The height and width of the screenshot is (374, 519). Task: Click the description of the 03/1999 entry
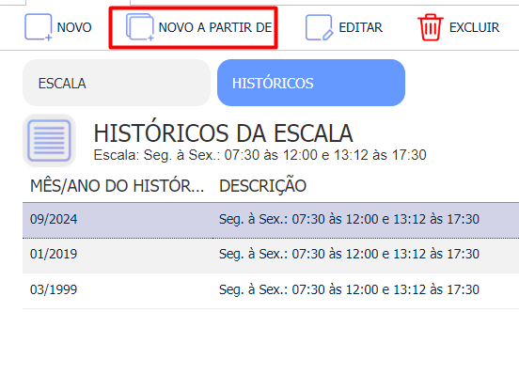(x=349, y=289)
